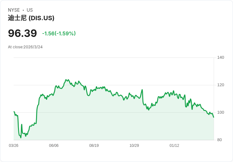Click the chart line's final closing point
This screenshot has width=233, height=162.
point(214,117)
